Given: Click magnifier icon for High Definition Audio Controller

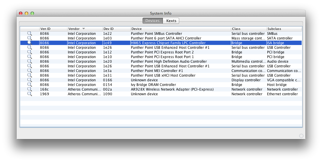Looking at the screenshot, I should [29, 62].
